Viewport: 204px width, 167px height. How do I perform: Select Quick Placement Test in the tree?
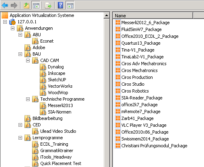[x=61, y=163]
